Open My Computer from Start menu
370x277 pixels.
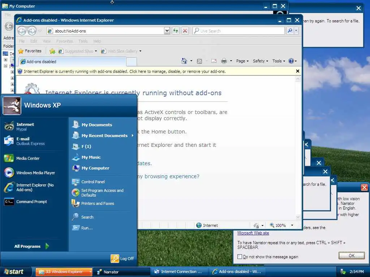click(x=91, y=168)
